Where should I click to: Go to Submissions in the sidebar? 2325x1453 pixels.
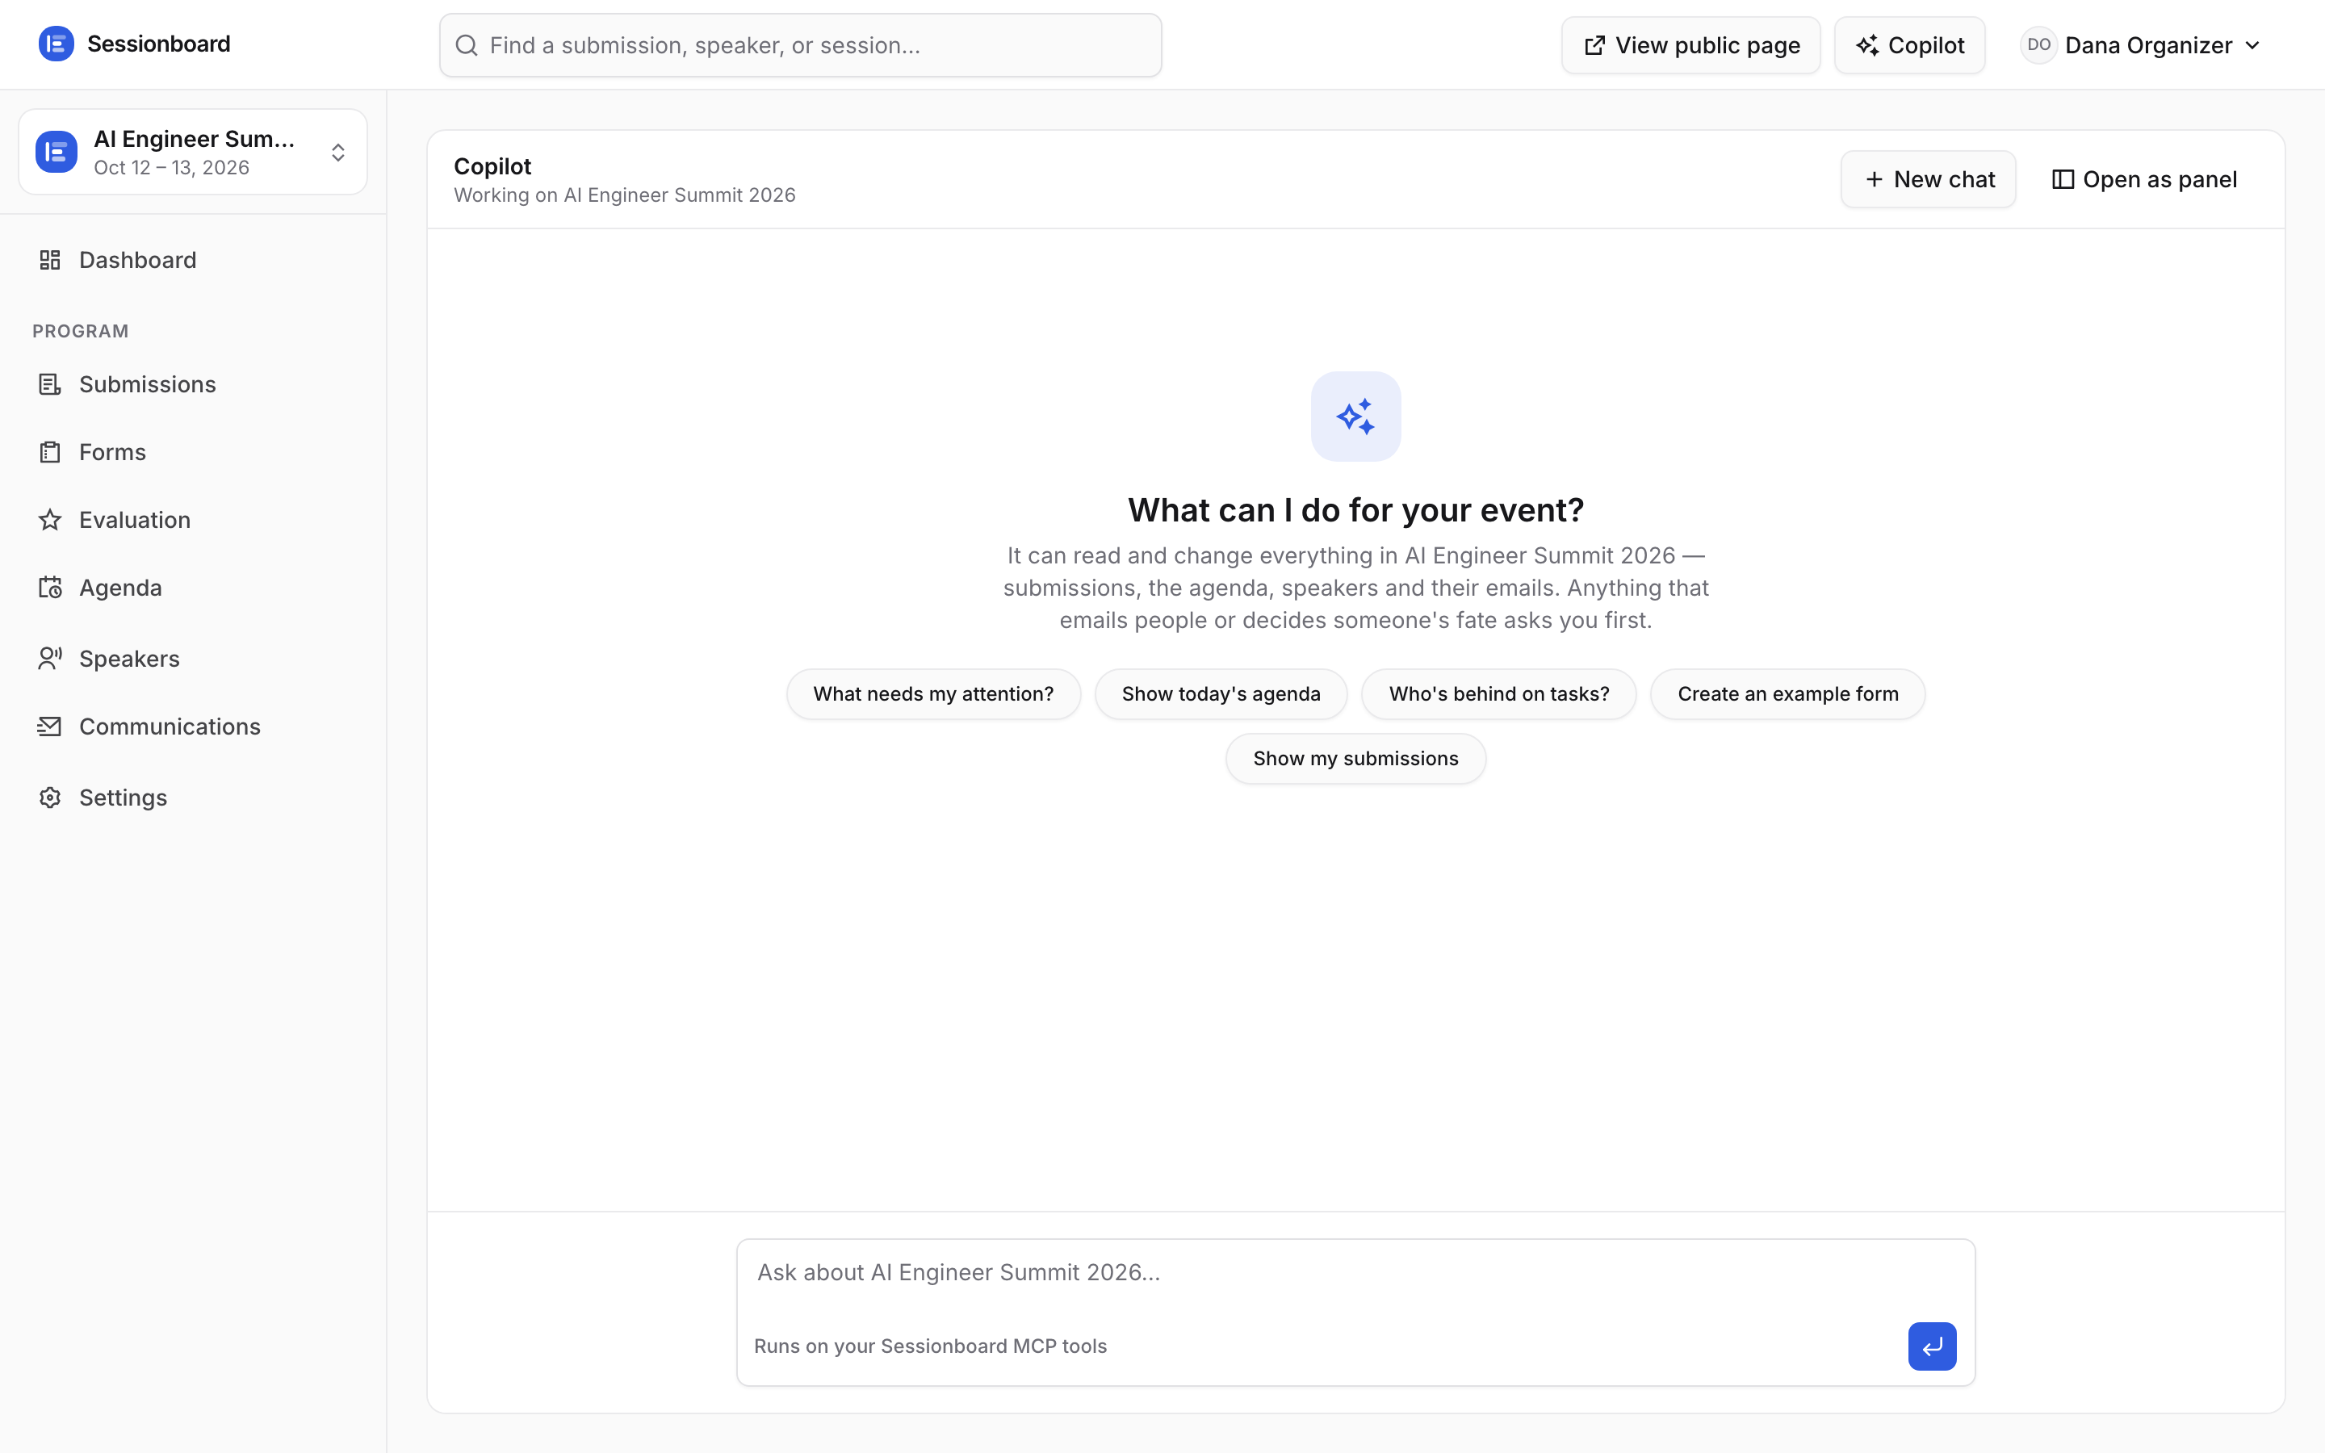193,384
